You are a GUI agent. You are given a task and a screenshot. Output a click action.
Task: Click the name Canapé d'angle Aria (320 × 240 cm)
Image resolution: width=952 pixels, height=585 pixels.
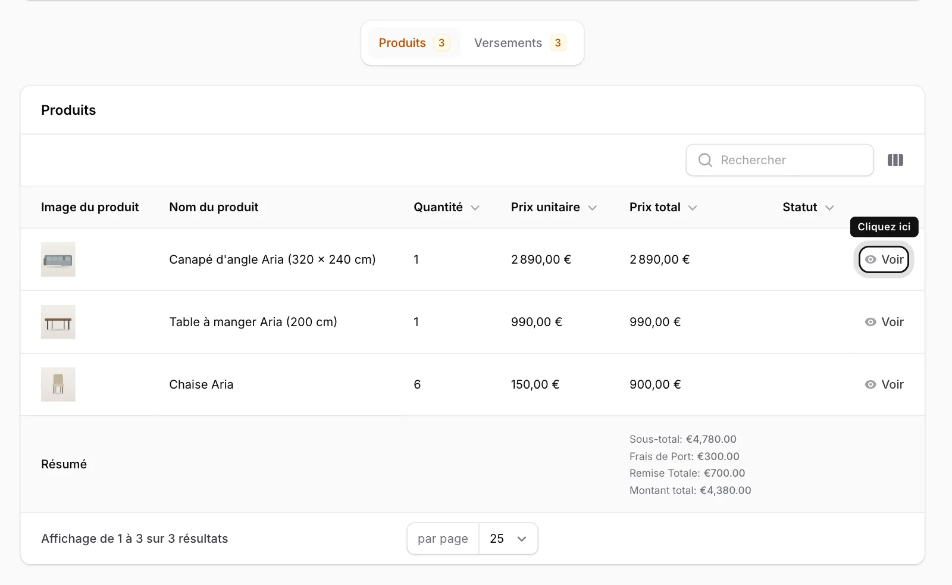pyautogui.click(x=273, y=259)
